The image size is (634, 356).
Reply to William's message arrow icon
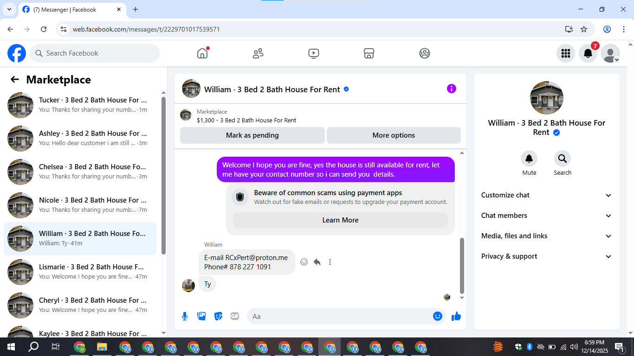point(317,262)
